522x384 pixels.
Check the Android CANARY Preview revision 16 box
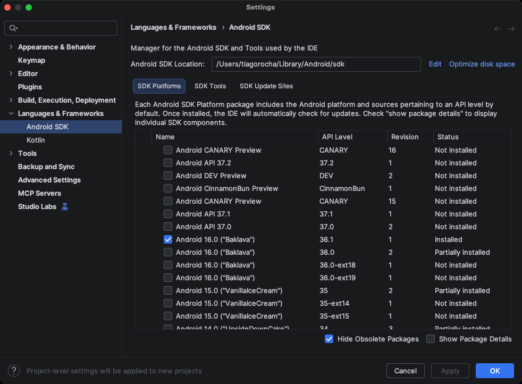tap(168, 150)
